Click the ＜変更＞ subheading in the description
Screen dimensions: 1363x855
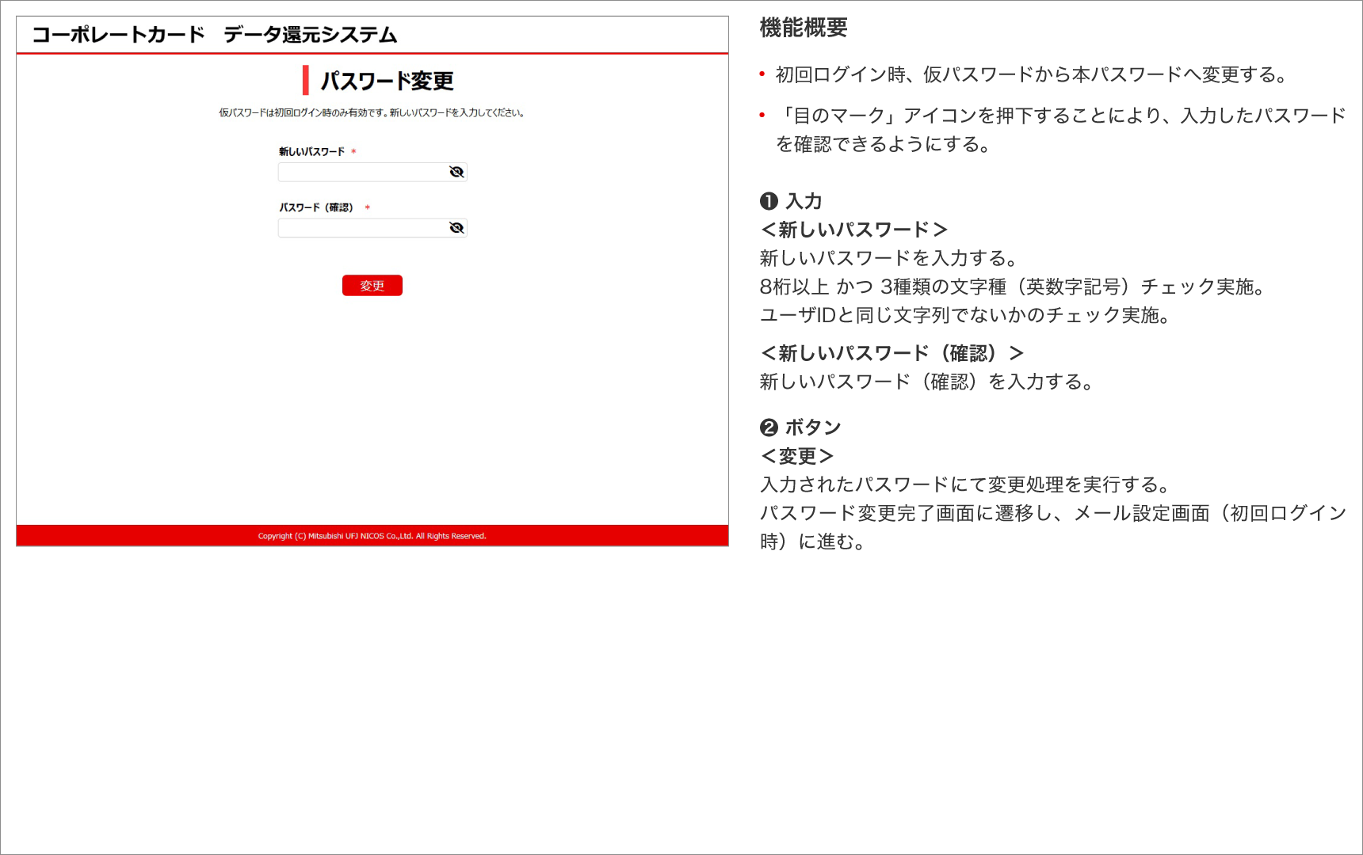point(797,456)
